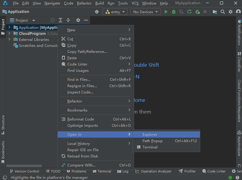Click the green Run button in toolbar
This screenshot has height=180, width=242.
tap(166, 12)
